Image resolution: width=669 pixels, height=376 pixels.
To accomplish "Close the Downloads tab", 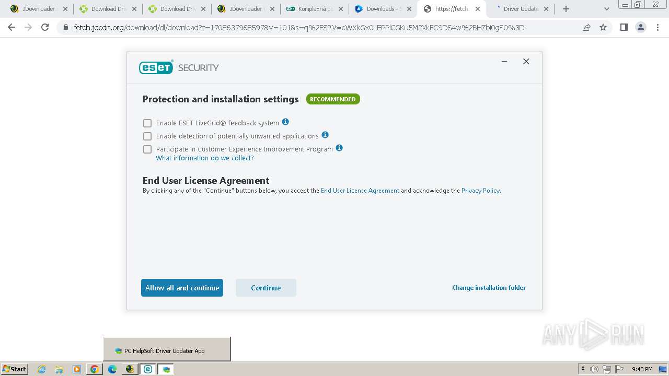I will click(x=409, y=9).
